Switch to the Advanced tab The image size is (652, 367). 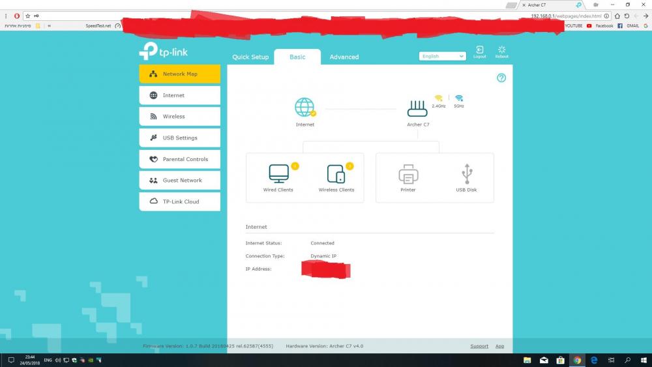(344, 57)
